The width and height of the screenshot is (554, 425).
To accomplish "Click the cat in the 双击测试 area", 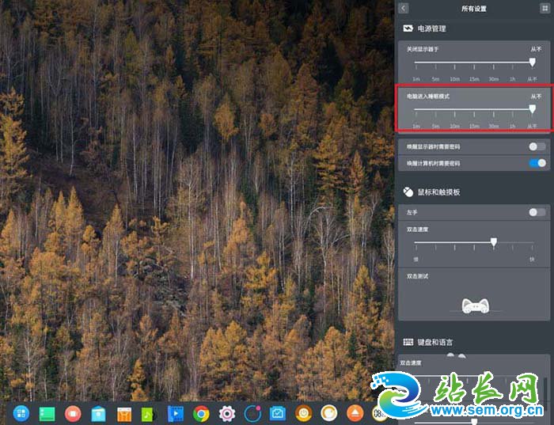I will pos(475,305).
